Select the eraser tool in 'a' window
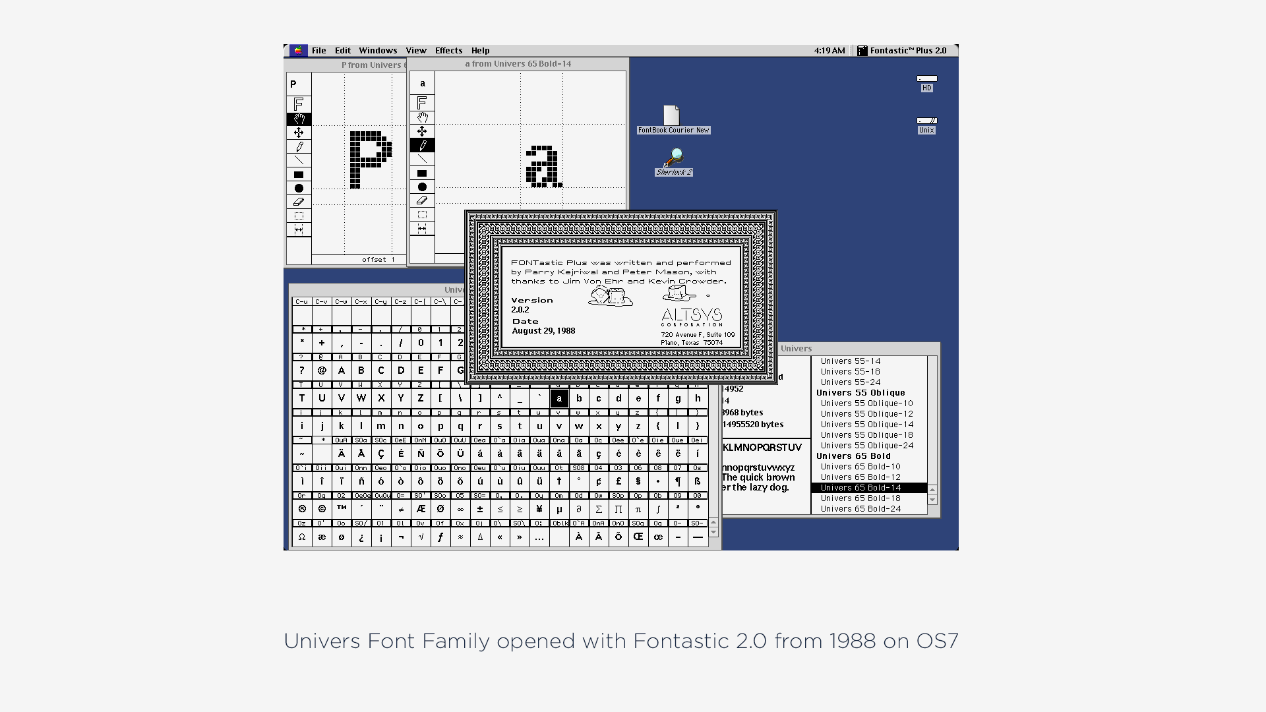1266x712 pixels. coord(422,200)
